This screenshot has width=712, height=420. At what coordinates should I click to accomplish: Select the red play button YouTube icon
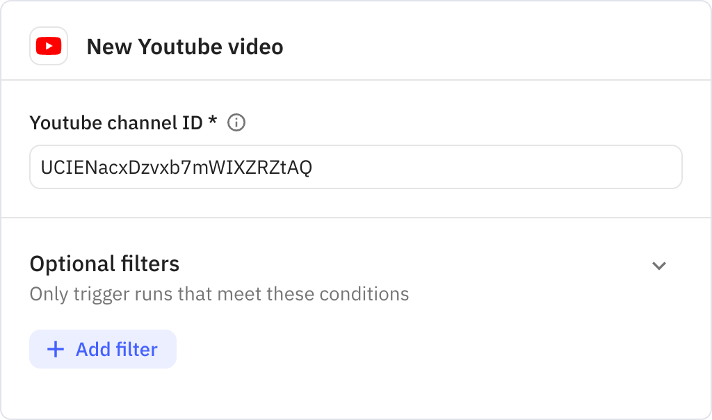click(49, 47)
